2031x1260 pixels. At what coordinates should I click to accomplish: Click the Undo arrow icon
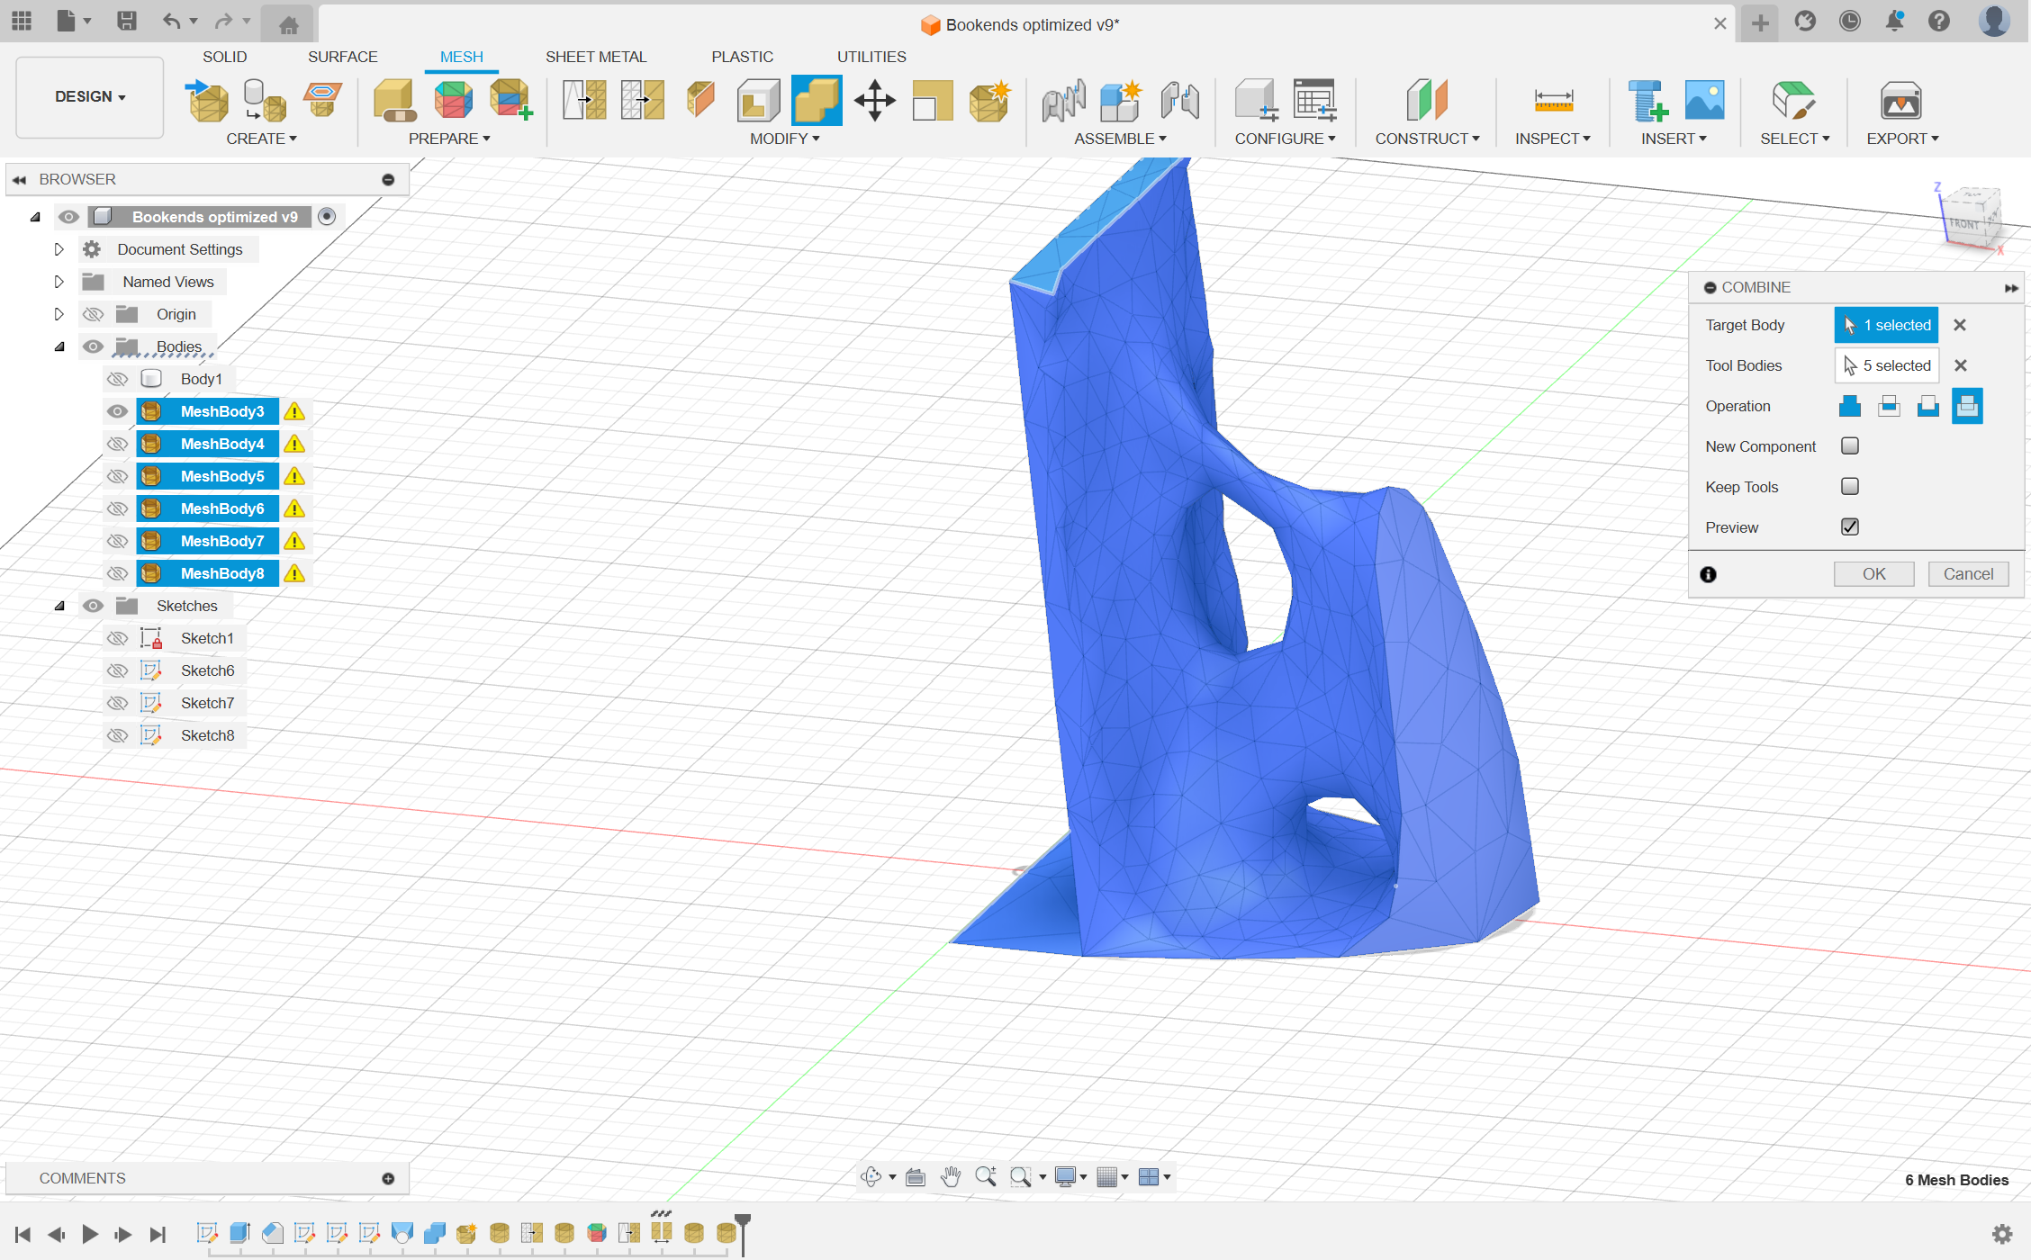tap(170, 21)
